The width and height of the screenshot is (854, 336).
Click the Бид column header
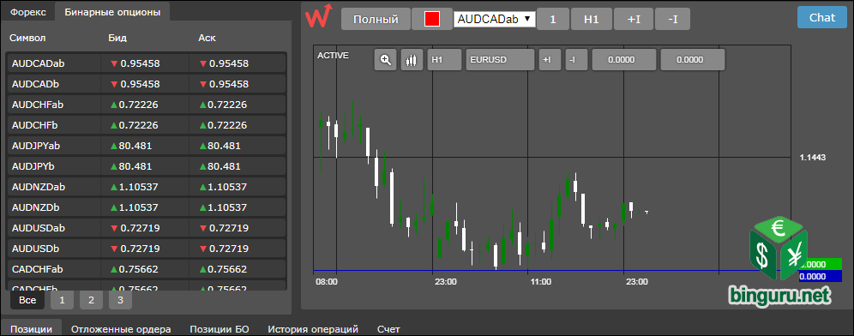point(117,38)
